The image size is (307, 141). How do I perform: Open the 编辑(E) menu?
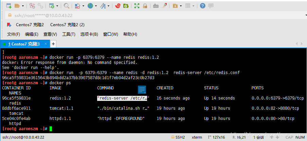32,34
